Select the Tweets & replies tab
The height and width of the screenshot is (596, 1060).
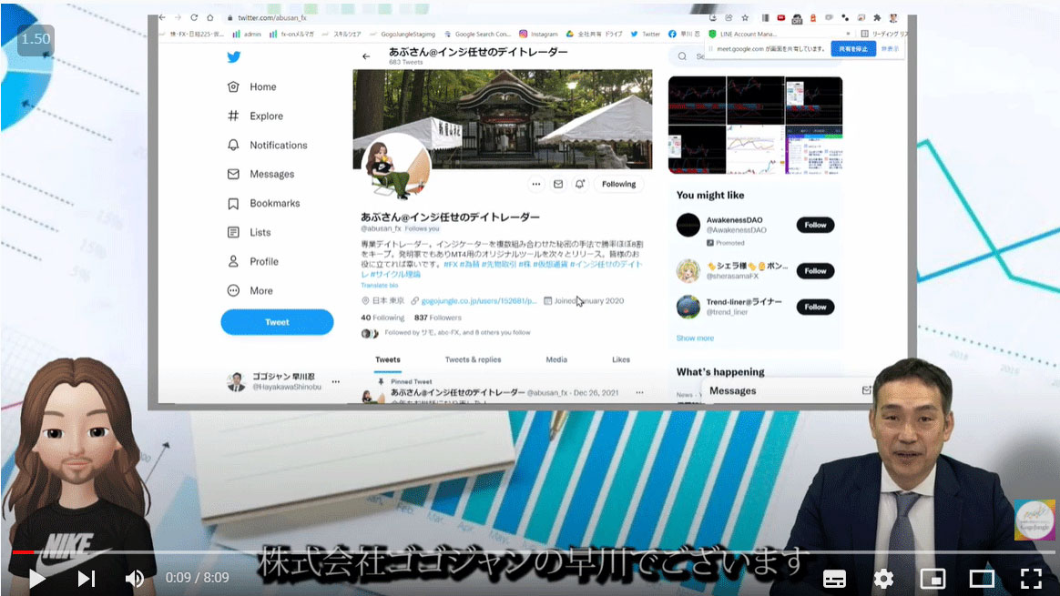473,359
